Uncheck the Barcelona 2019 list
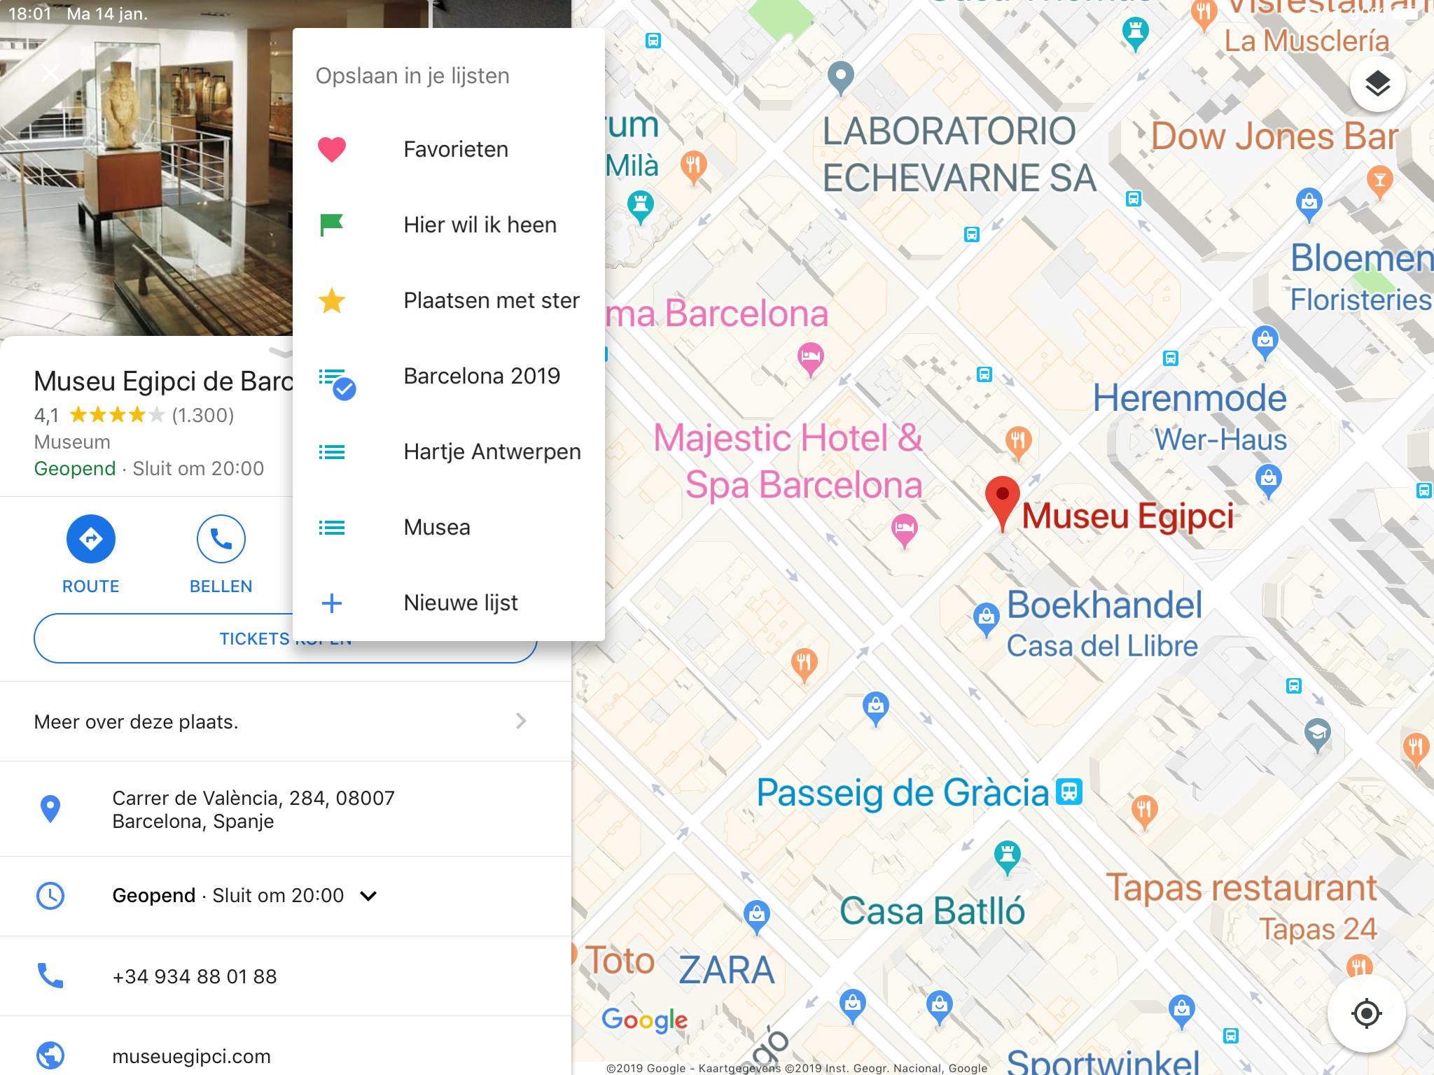This screenshot has height=1075, width=1434. click(x=449, y=377)
